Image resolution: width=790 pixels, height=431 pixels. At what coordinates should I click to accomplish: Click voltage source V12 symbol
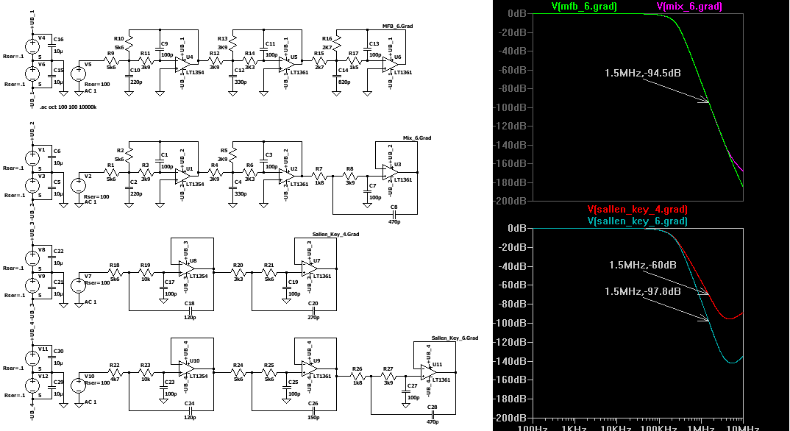click(x=32, y=385)
